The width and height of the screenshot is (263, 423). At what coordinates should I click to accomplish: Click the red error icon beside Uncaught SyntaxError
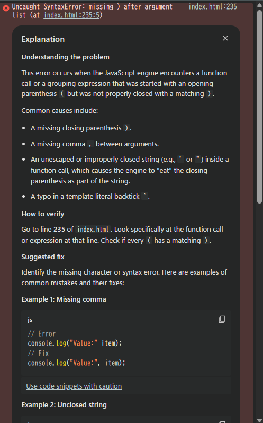pyautogui.click(x=6, y=8)
